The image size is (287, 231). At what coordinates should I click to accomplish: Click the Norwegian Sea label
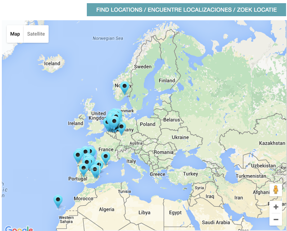tap(108, 38)
